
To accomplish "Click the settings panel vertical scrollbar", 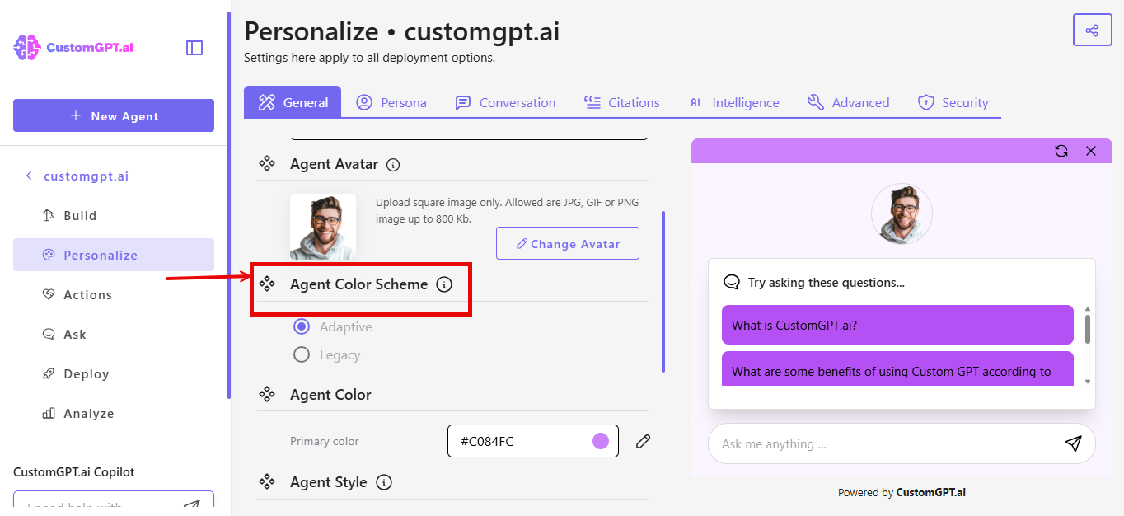I will click(x=663, y=291).
